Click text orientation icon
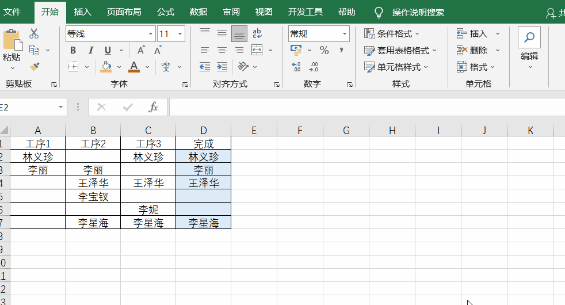The height and width of the screenshot is (305, 565). click(243, 67)
